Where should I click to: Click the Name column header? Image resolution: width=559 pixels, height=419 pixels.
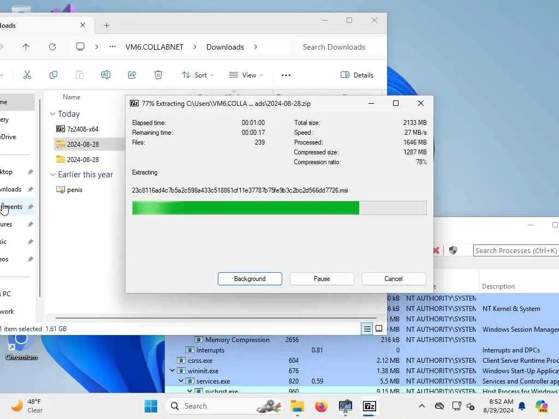pos(72,97)
